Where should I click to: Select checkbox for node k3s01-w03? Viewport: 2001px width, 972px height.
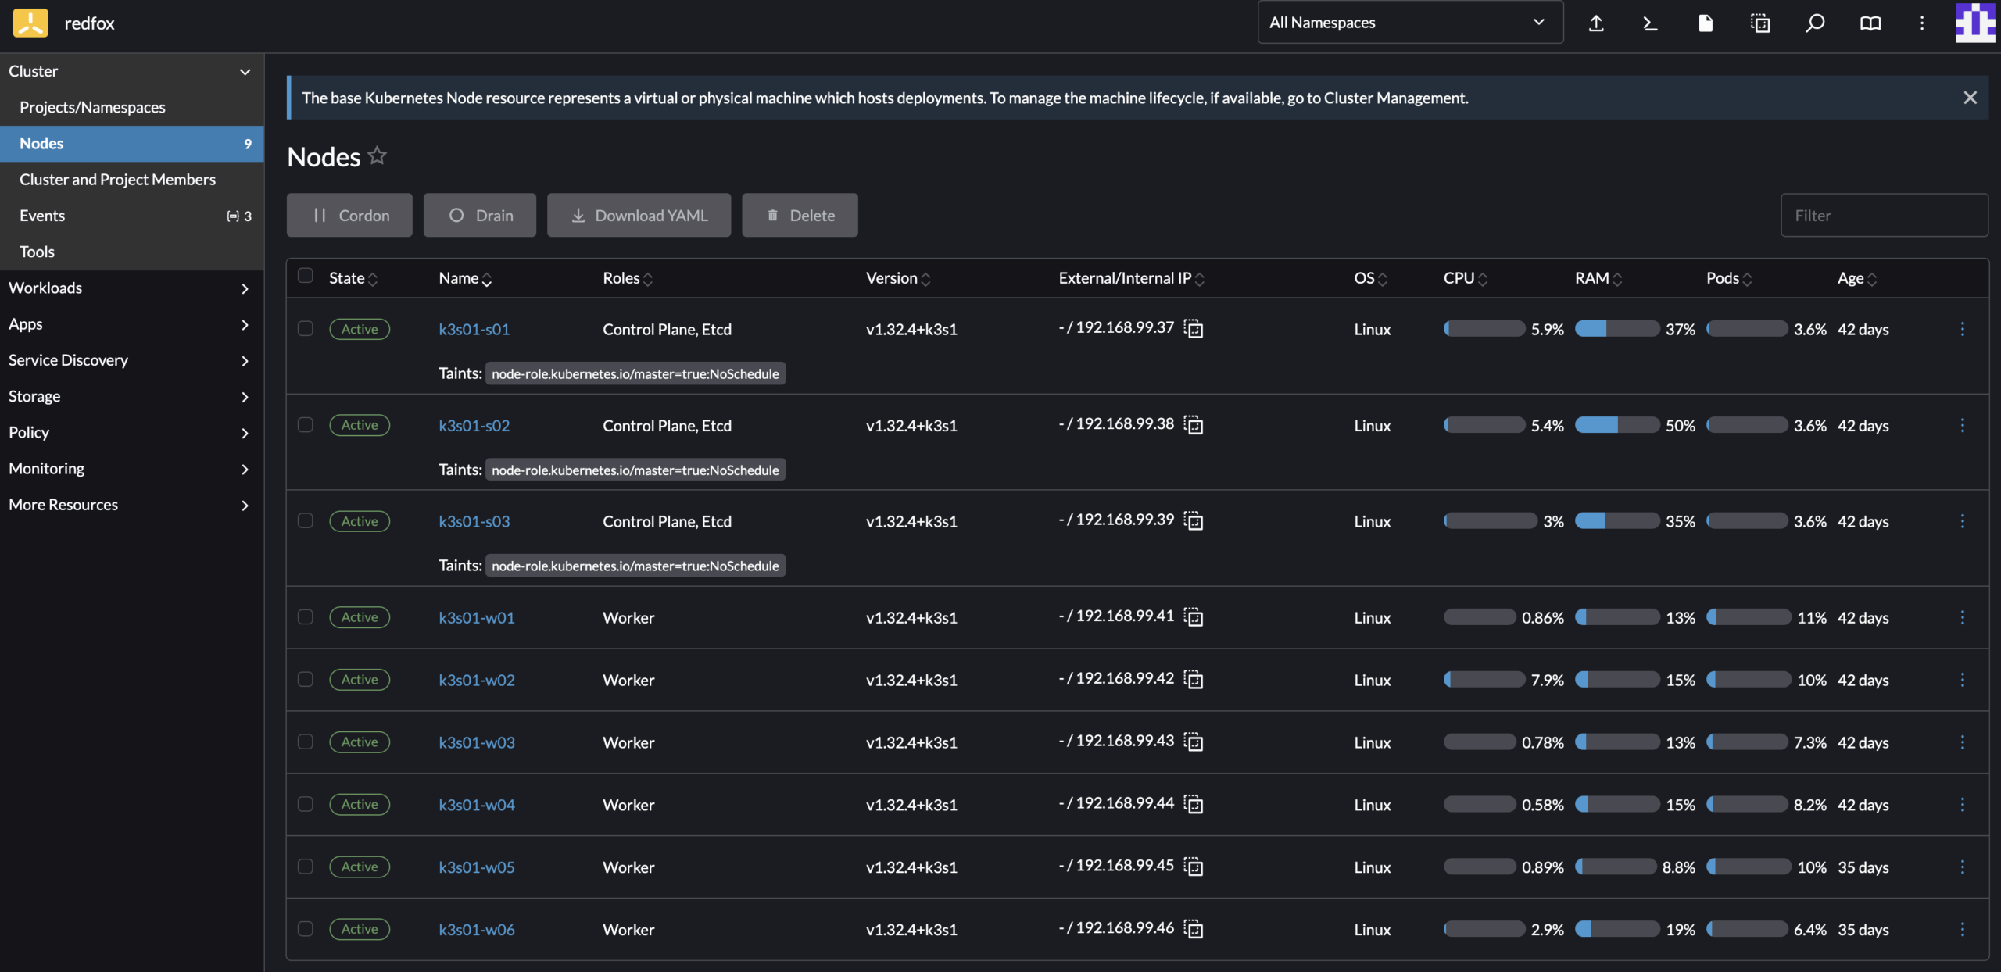click(306, 742)
